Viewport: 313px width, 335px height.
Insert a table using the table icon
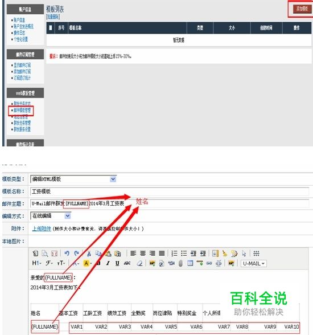coord(190,263)
